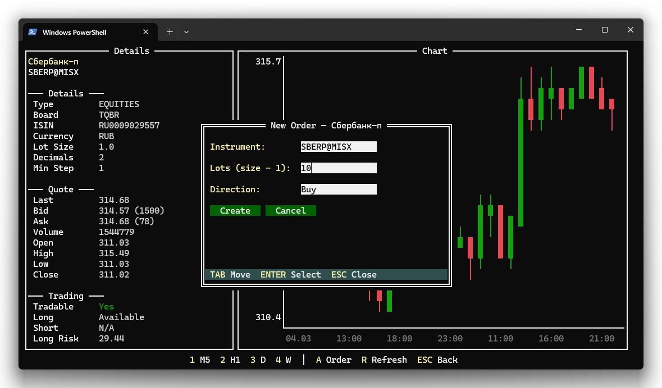
Task: Expand the terminal profile dropdown chevron
Action: pyautogui.click(x=186, y=32)
